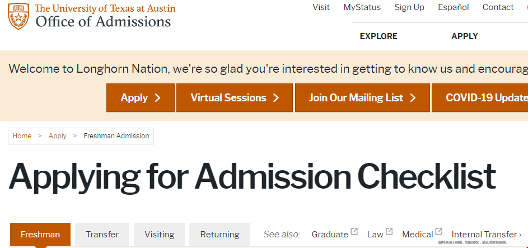This screenshot has height=248, width=528.
Task: Switch site language to Español
Action: [x=453, y=7]
